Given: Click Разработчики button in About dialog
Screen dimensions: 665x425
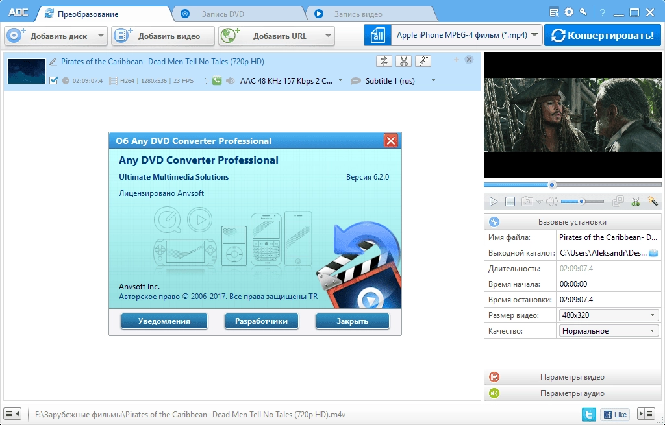Looking at the screenshot, I should 261,321.
